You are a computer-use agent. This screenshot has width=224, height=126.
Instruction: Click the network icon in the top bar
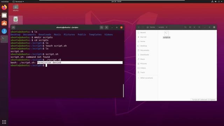pyautogui.click(x=212, y=1)
